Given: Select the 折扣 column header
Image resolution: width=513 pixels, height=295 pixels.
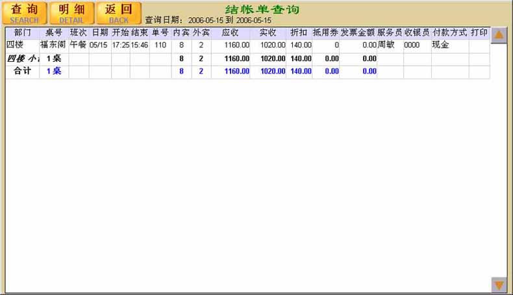Looking at the screenshot, I should tap(299, 32).
